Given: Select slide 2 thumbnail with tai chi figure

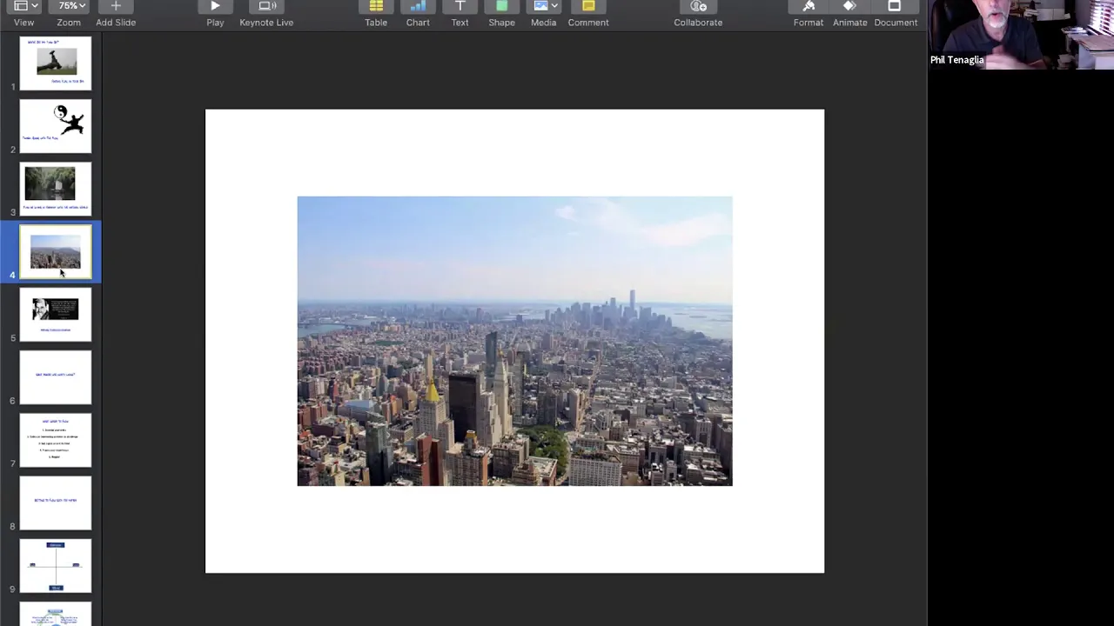Looking at the screenshot, I should [56, 126].
